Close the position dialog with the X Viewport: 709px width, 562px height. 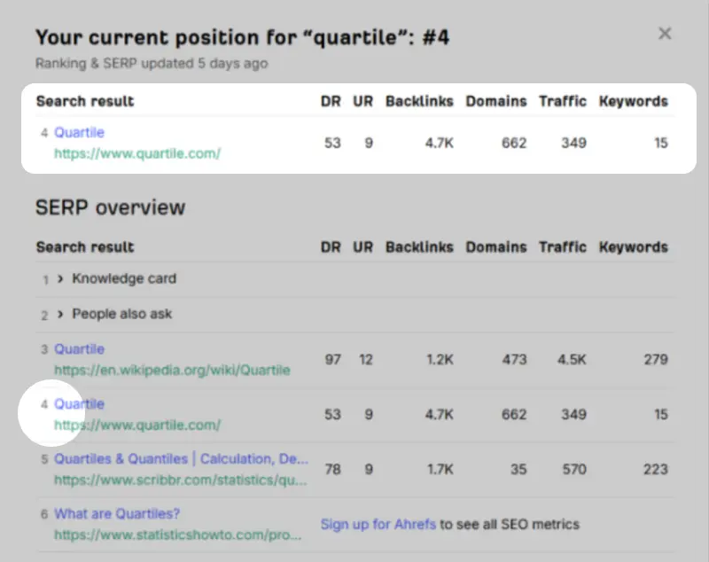665,34
